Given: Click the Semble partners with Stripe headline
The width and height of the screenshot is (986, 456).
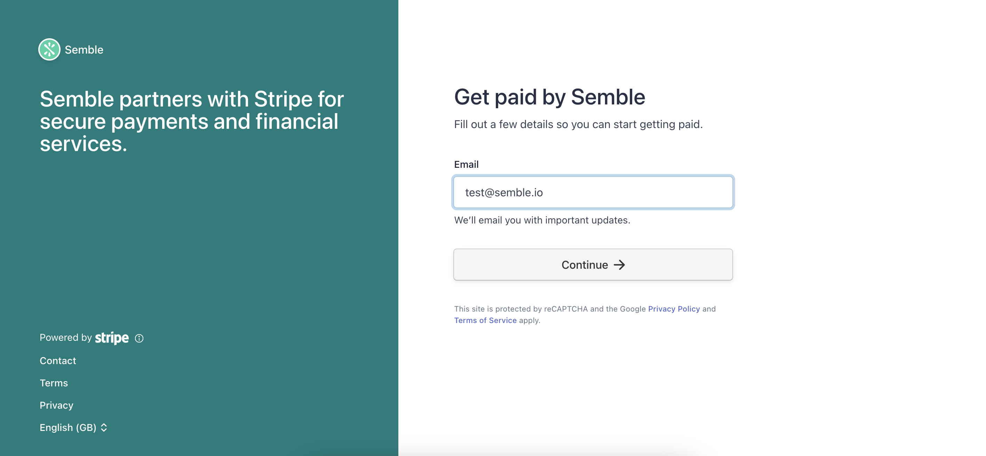Looking at the screenshot, I should click(192, 121).
